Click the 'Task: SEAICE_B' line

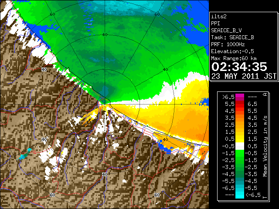232,37
